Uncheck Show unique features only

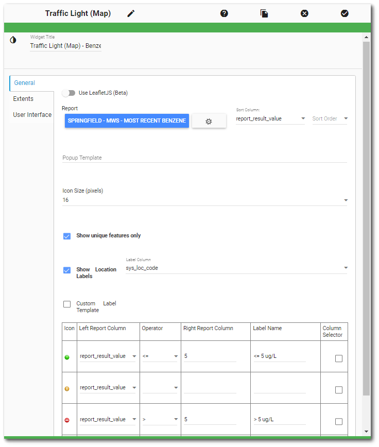pyautogui.click(x=67, y=236)
